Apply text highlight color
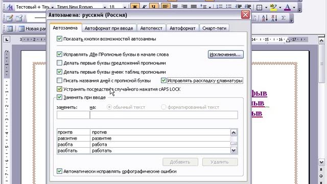Image resolution: width=327 pixels, height=184 pixels. coord(273,8)
